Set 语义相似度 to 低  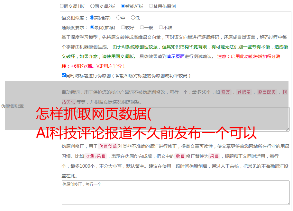coord(133,18)
